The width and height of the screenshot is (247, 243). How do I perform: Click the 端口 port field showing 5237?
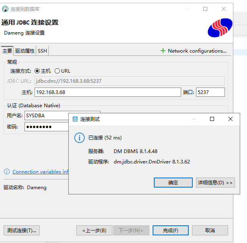pos(210,92)
